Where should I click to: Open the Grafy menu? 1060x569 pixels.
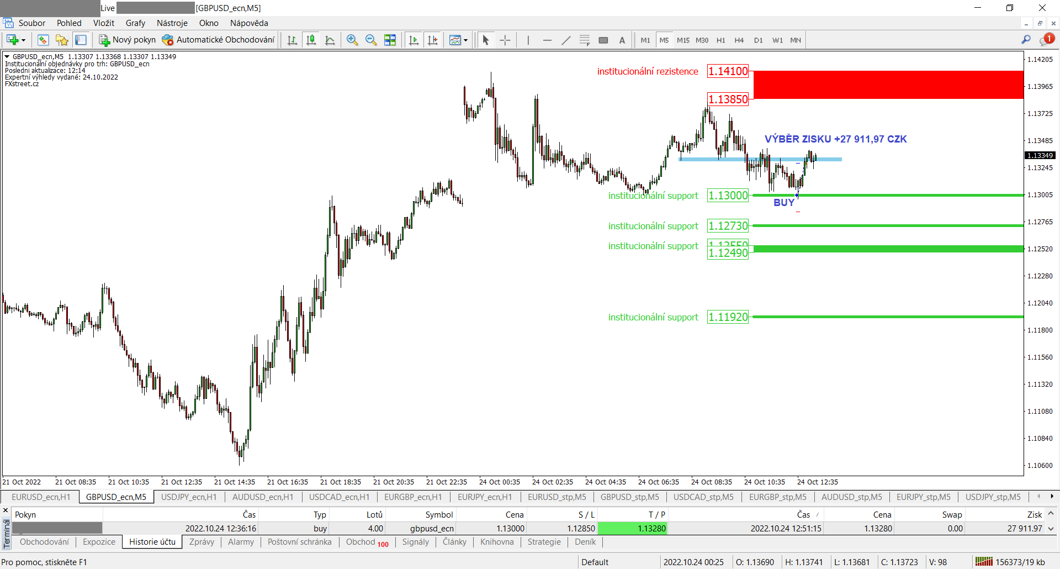coord(135,23)
